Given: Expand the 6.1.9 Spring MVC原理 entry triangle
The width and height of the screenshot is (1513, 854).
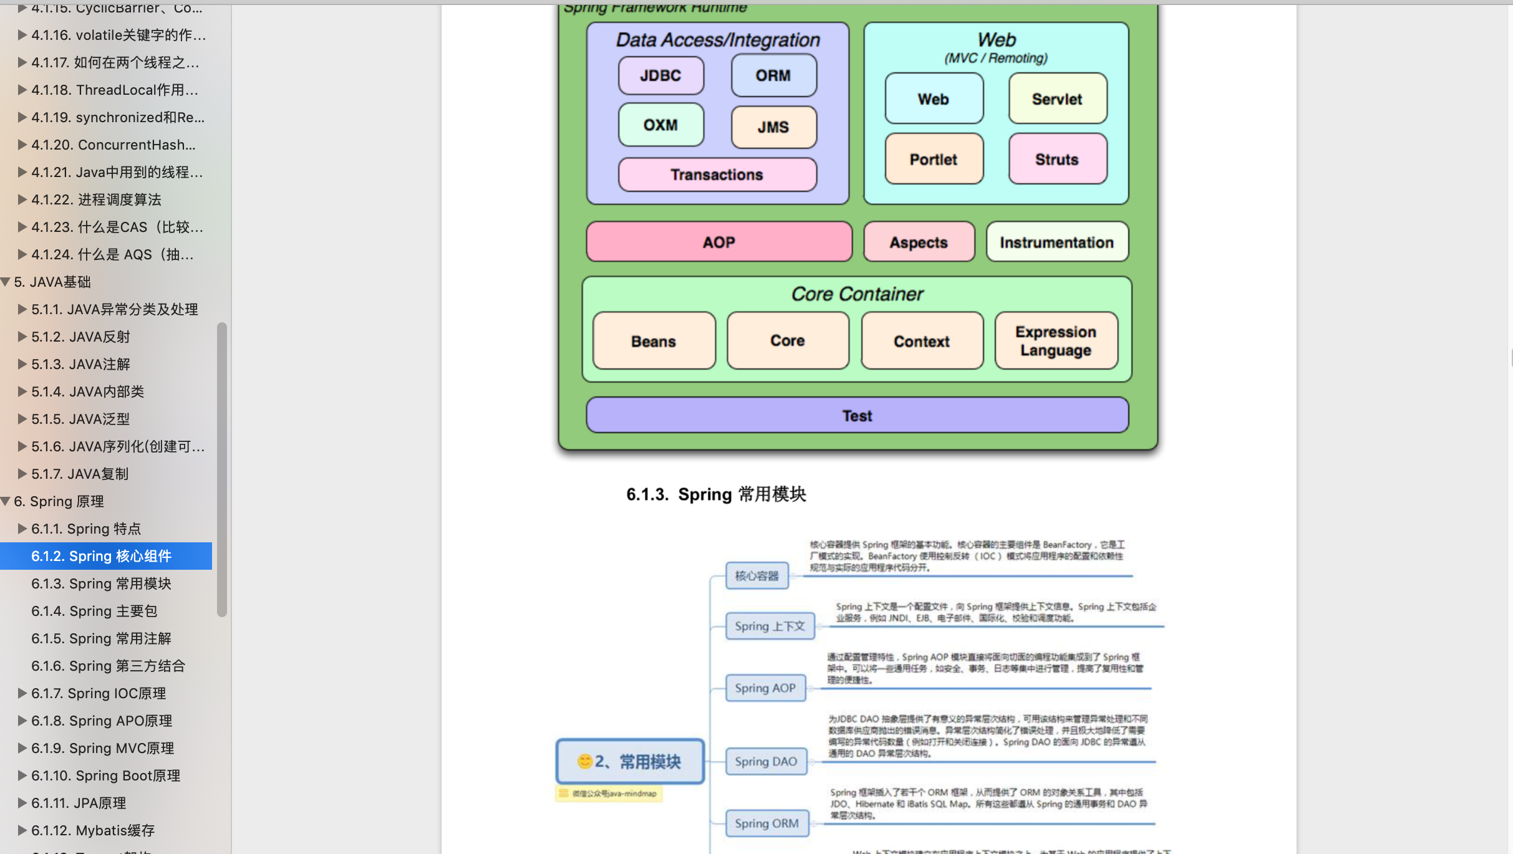Looking at the screenshot, I should click(x=22, y=748).
